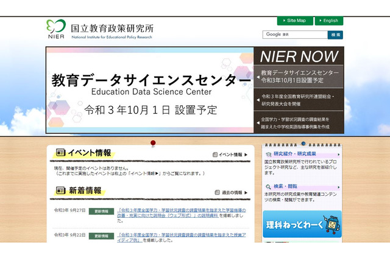Click the no-events notice text 現在、開催予定のイベントはありません
Image resolution: width=390 pixels, height=259 pixels.
[x=91, y=168]
